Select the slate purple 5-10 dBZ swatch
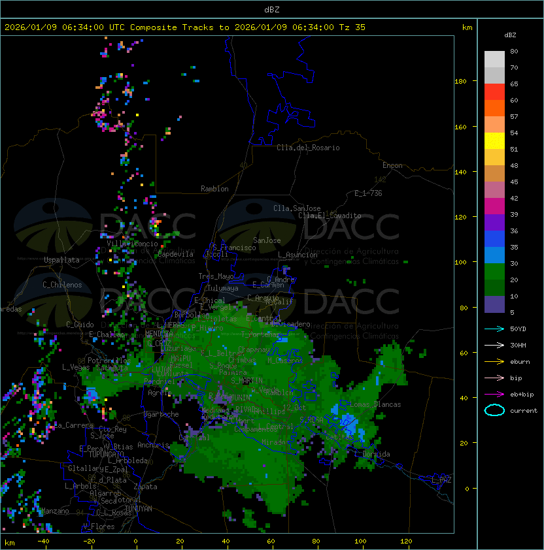The image size is (544, 550). (x=494, y=304)
